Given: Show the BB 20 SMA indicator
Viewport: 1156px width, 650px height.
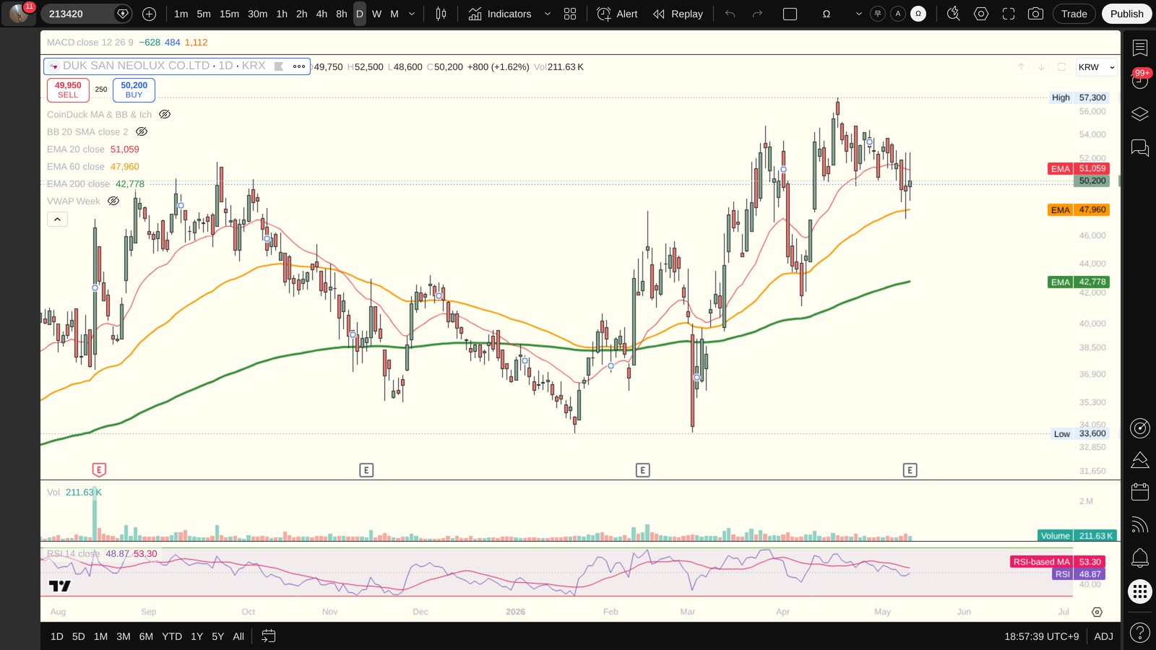Looking at the screenshot, I should [142, 131].
